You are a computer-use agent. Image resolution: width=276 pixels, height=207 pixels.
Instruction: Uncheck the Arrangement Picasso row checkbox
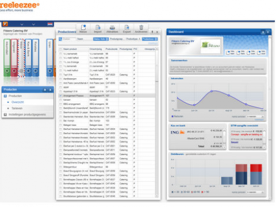click(60, 95)
